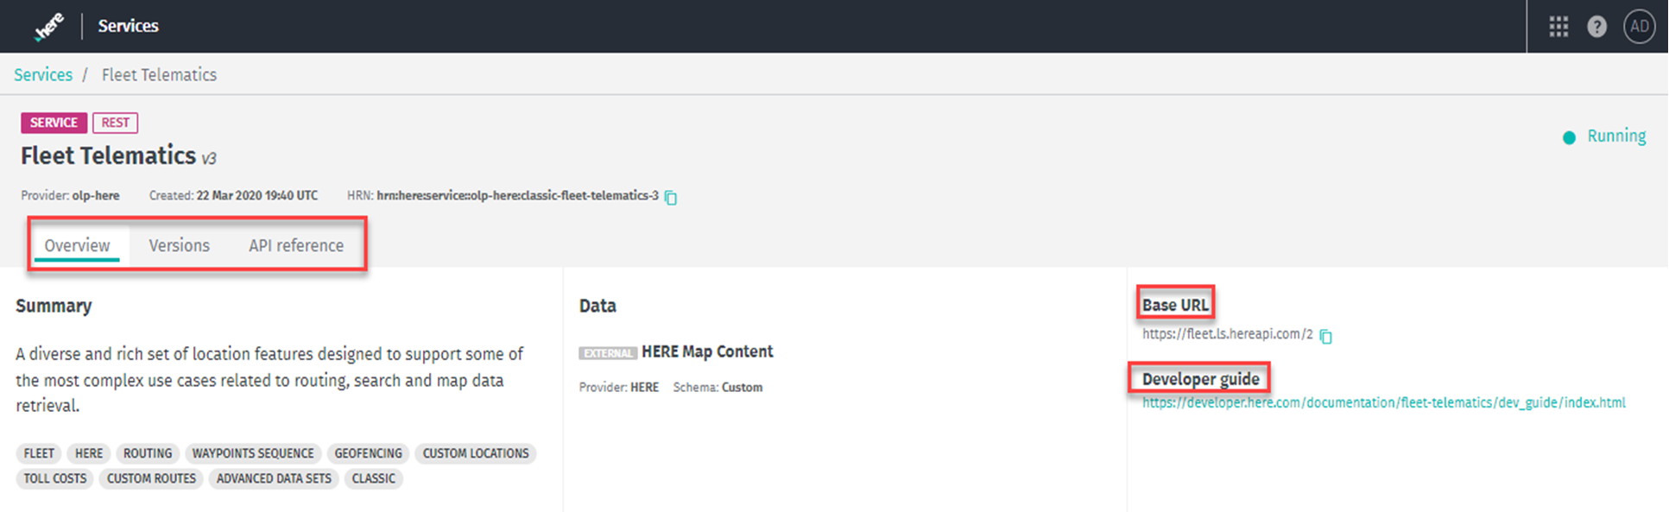This screenshot has height=512, width=1669.
Task: Open the AD user account avatar
Action: click(x=1639, y=27)
